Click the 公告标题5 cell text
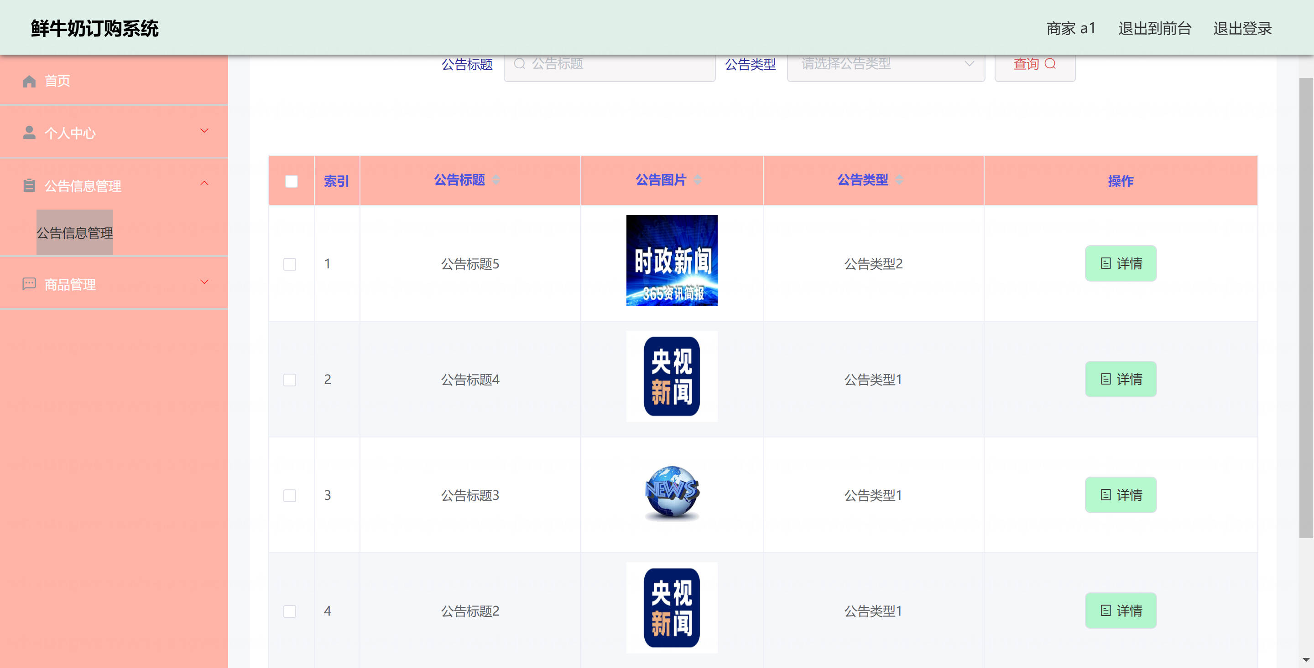 pos(470,264)
